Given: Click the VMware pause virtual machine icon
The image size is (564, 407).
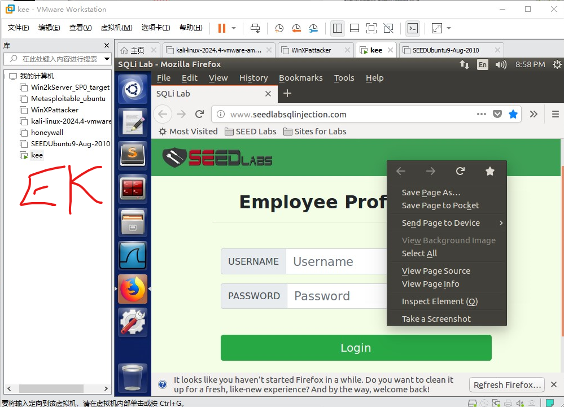Looking at the screenshot, I should coord(222,28).
